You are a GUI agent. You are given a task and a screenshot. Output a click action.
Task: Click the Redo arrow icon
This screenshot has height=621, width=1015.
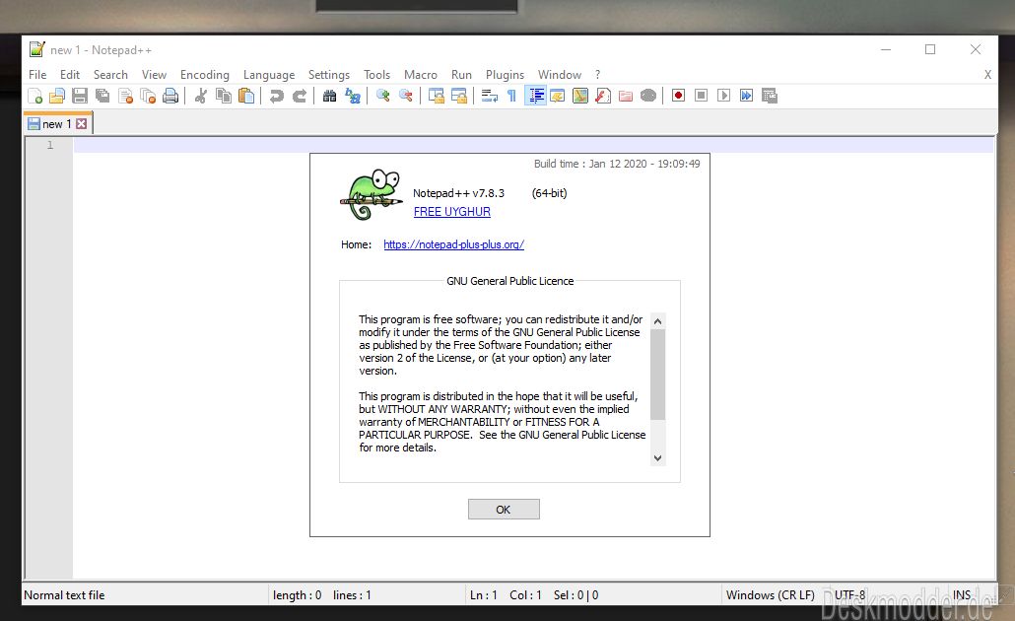299,96
